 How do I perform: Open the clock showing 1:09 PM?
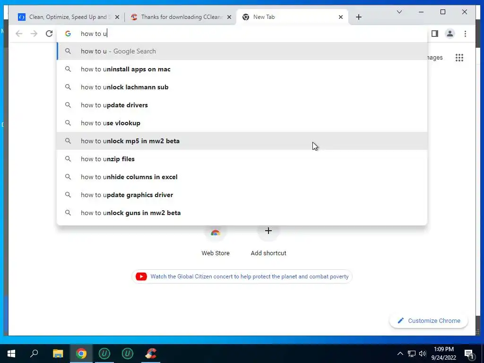pos(443,354)
